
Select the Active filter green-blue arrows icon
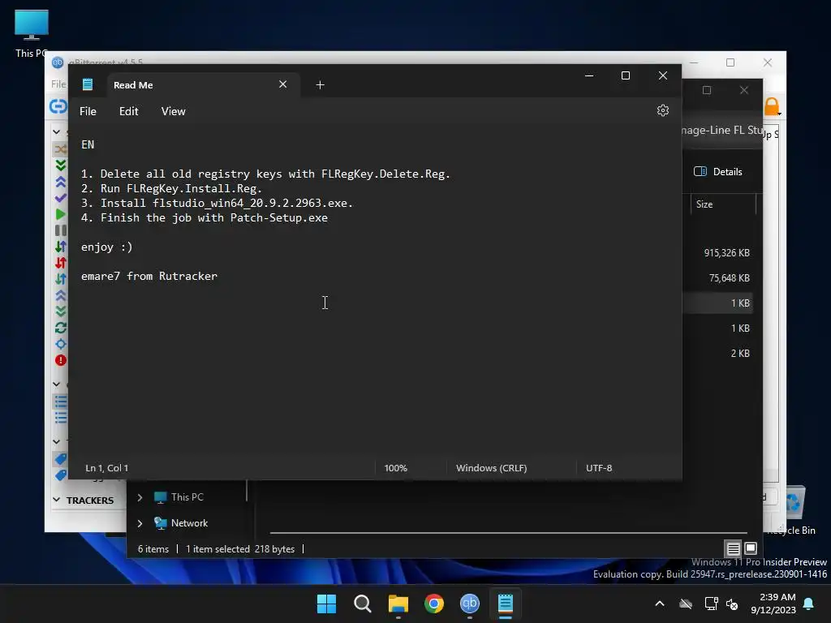[60, 247]
